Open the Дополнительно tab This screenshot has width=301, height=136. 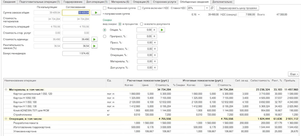(x=222, y=2)
